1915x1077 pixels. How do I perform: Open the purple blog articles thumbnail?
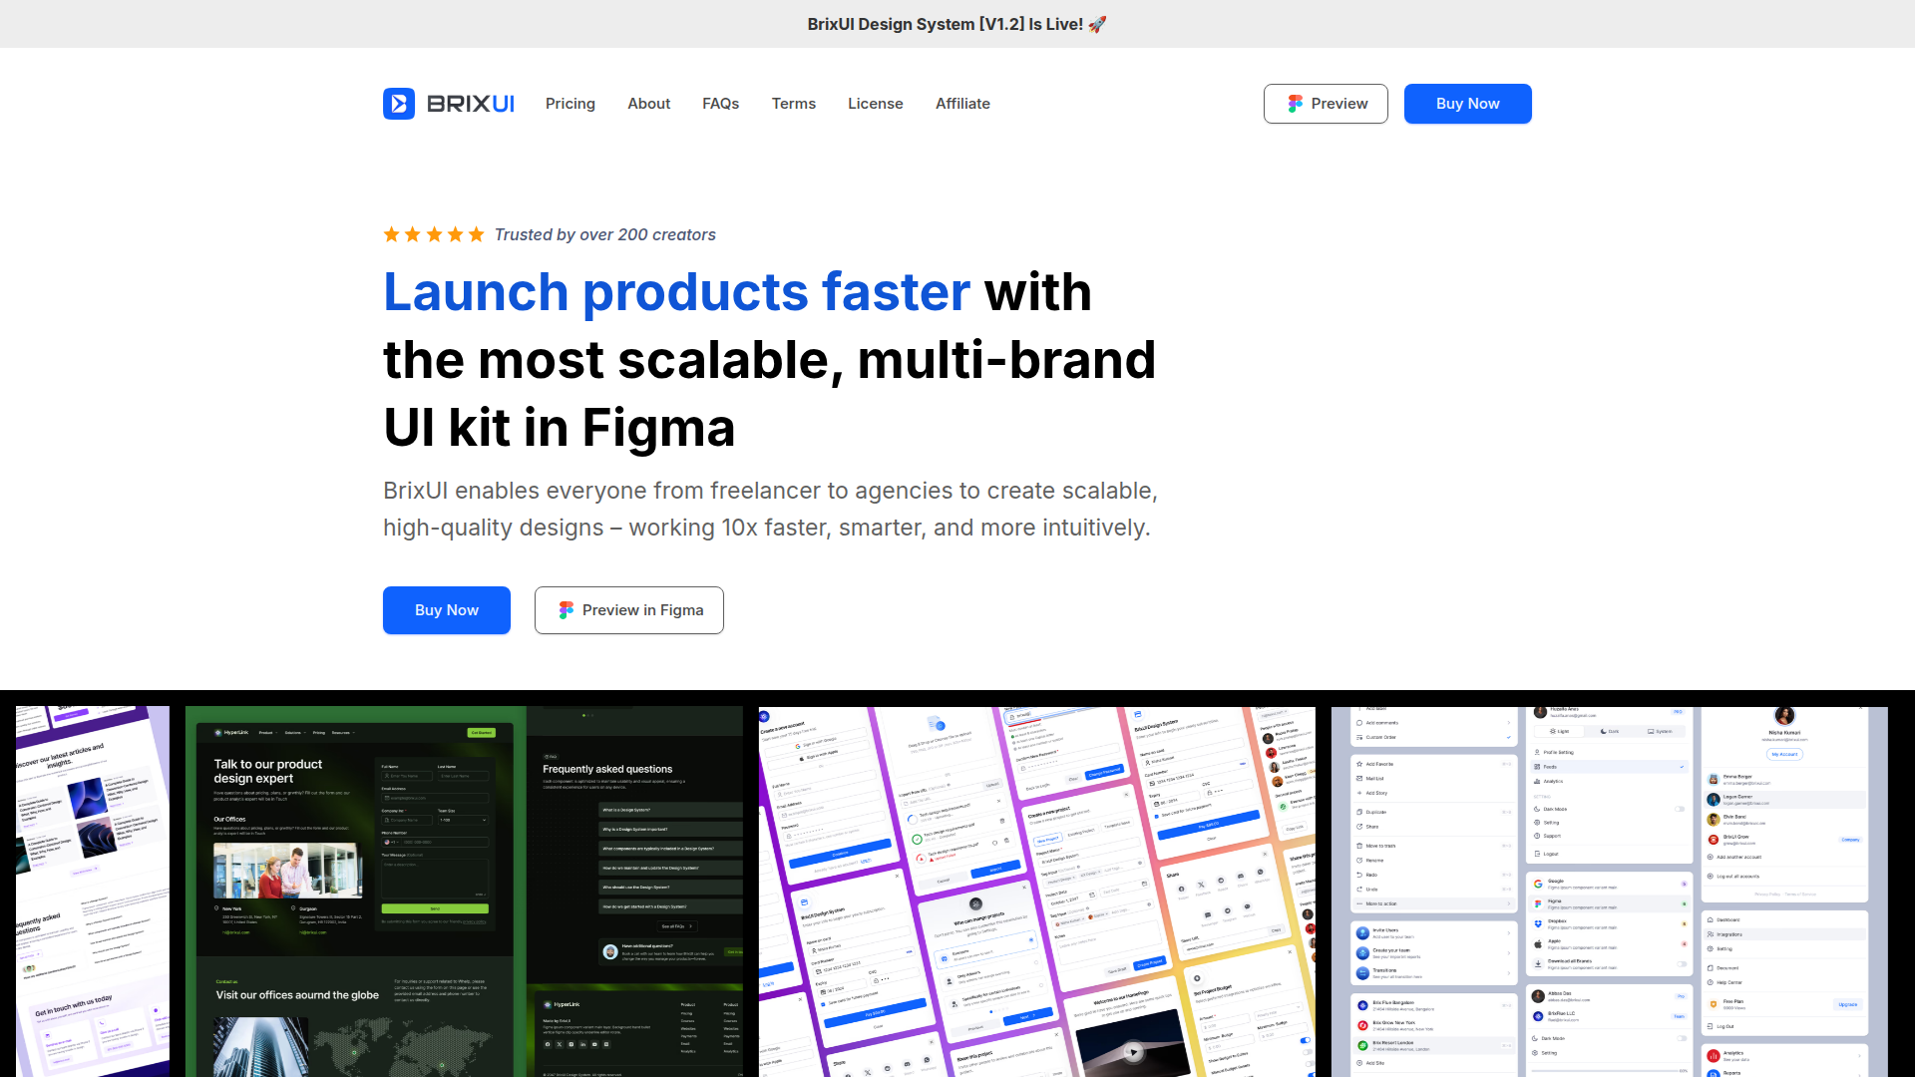[x=93, y=892]
